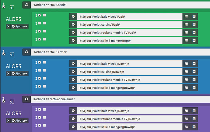Open command picker for Volet salle à manger Up
Viewport: 210px width, 132px height.
tap(194, 41)
